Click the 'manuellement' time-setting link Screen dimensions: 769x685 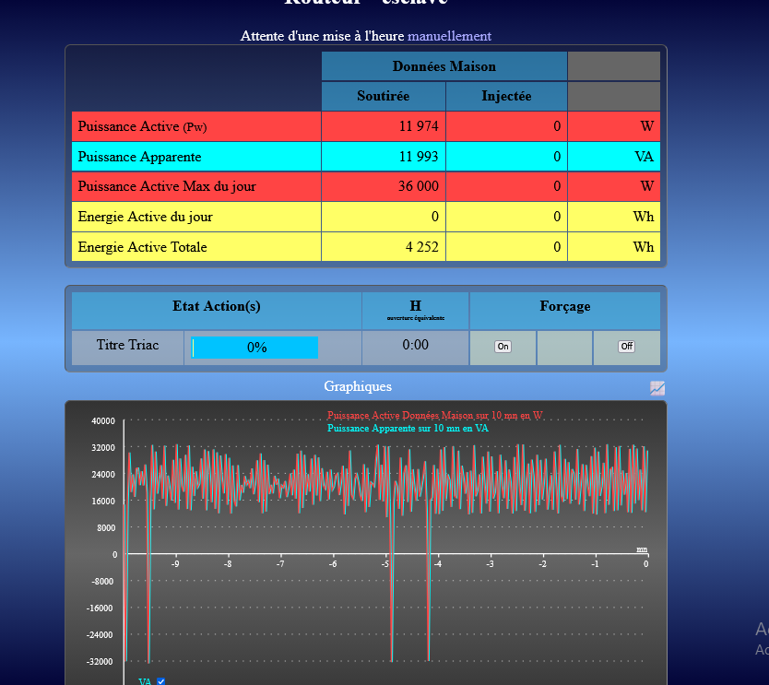pos(449,36)
